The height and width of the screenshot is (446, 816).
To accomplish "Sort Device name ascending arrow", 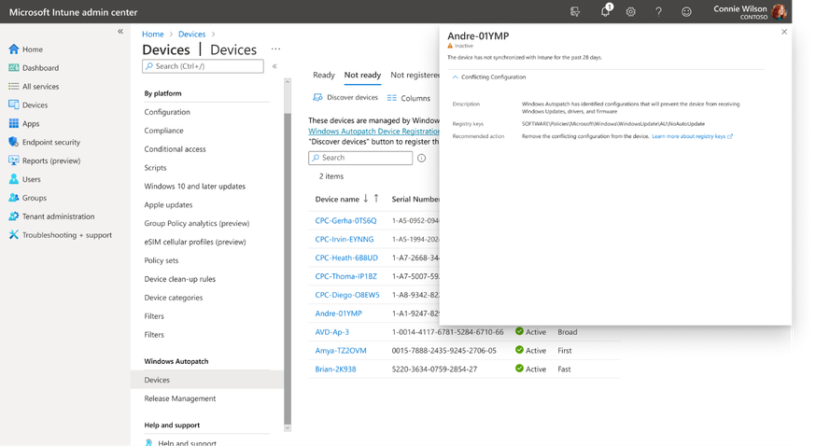I will [376, 199].
